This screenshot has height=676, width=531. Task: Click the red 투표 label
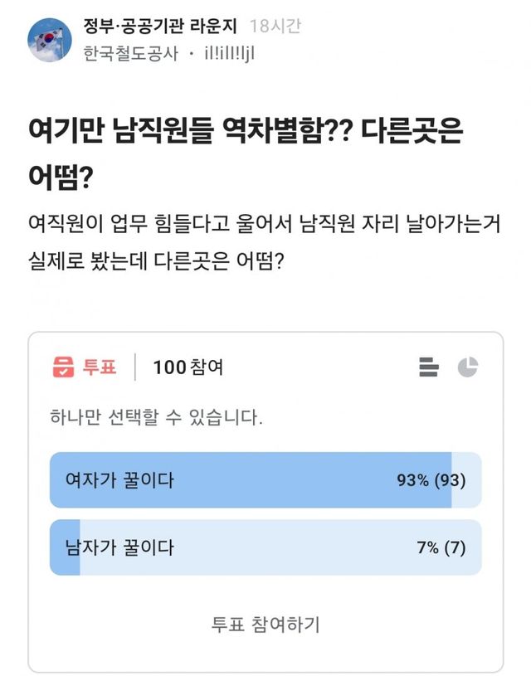click(x=100, y=367)
